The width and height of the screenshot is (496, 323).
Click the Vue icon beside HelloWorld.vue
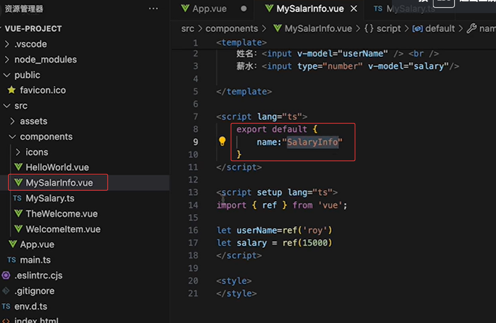19,167
